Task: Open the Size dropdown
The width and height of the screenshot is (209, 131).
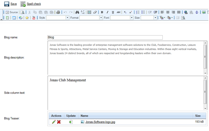Action: pos(149,18)
